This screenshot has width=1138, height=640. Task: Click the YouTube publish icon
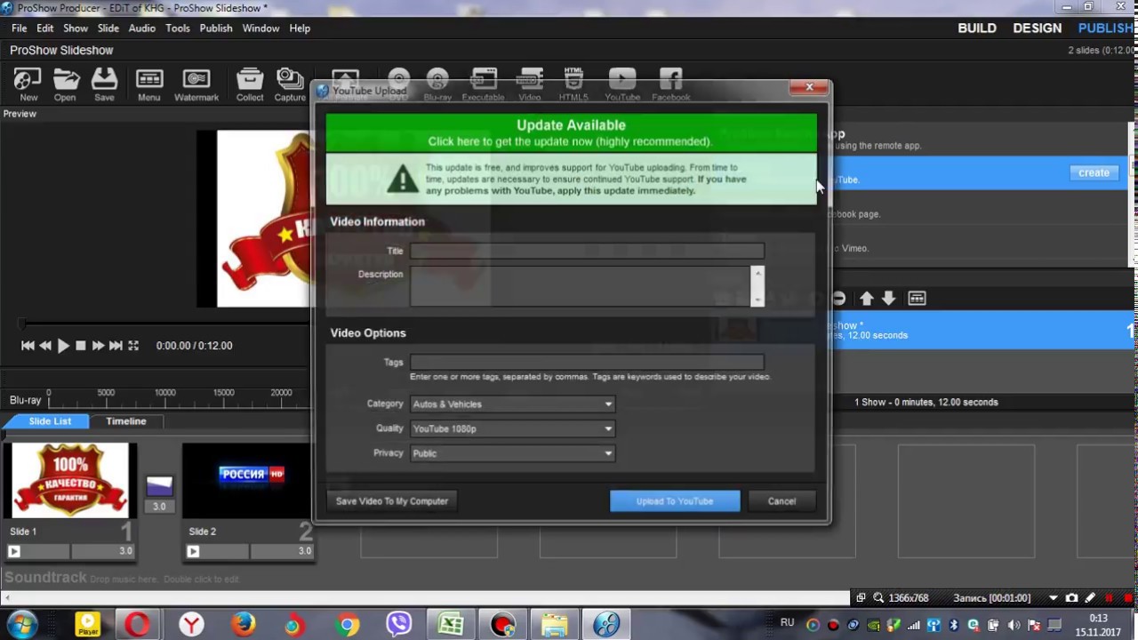[x=622, y=85]
